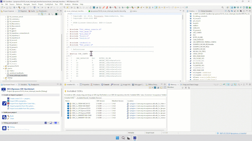The image size is (252, 141).
Task: Click the red link chain toolbar icon
Action: pos(104,8)
